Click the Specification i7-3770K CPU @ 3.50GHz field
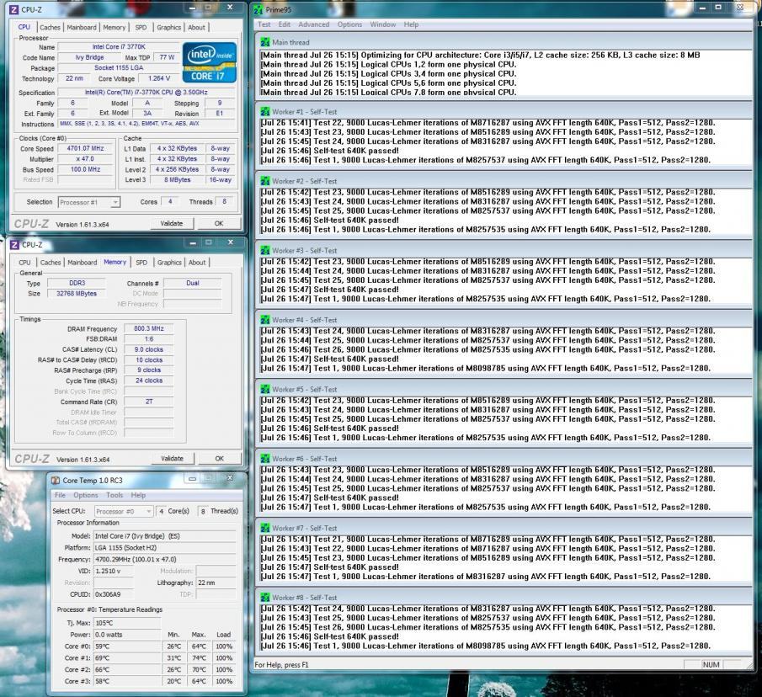Image resolution: width=762 pixels, height=697 pixels. click(x=147, y=92)
